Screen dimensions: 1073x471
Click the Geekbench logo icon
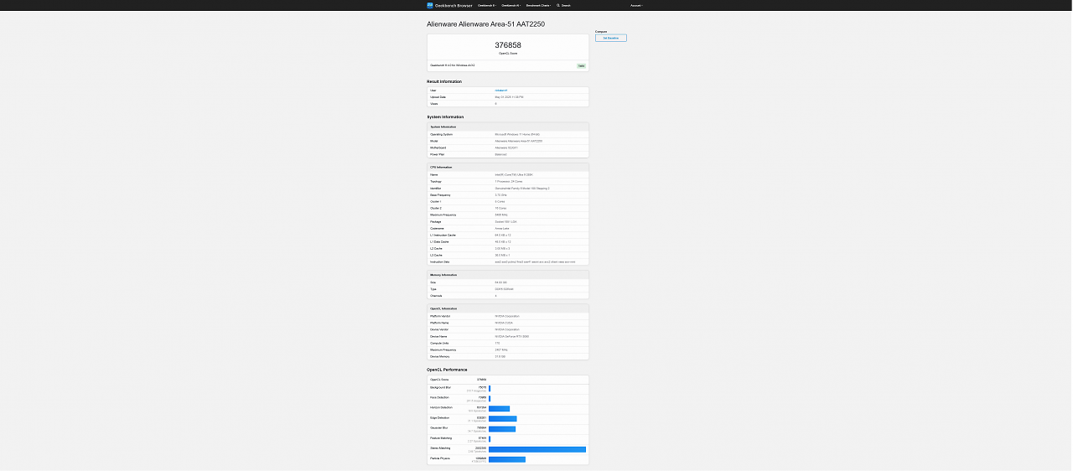point(430,5)
